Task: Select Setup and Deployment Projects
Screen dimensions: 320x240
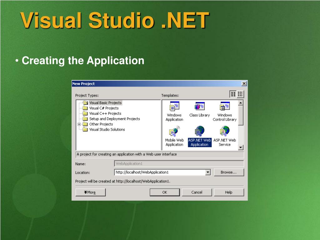Action: [x=114, y=118]
